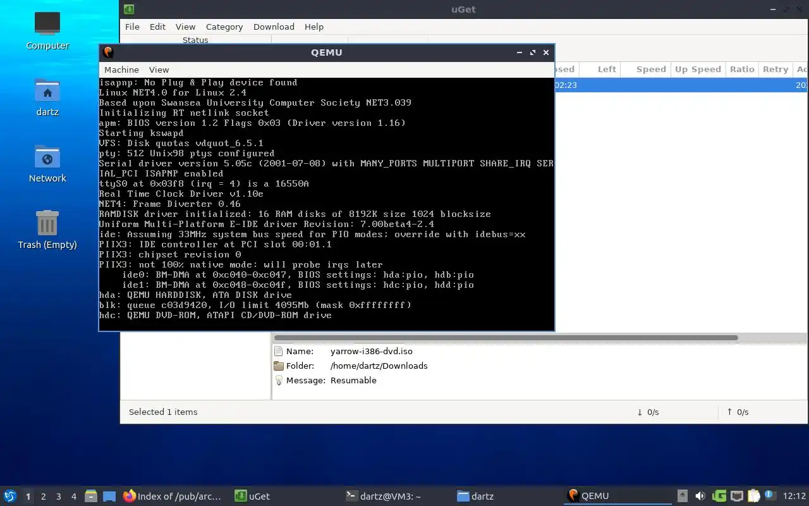This screenshot has width=809, height=506.
Task: Click the lightbulb icon beside Message
Action: pyautogui.click(x=279, y=380)
